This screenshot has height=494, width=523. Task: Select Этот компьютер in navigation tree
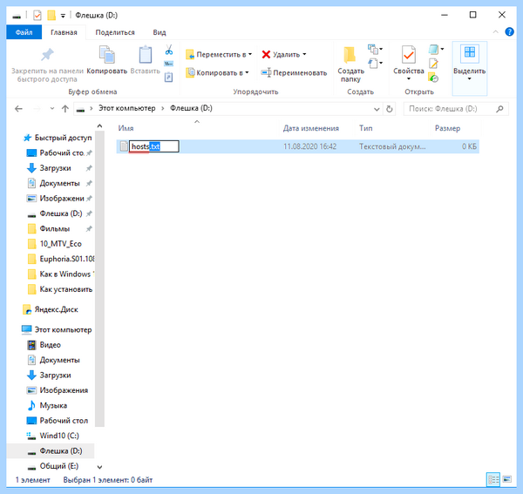(x=57, y=329)
